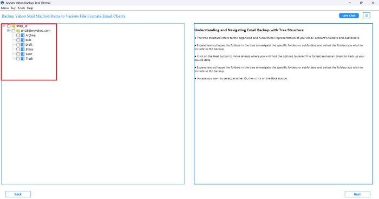Open the Buy menu

(x=13, y=8)
